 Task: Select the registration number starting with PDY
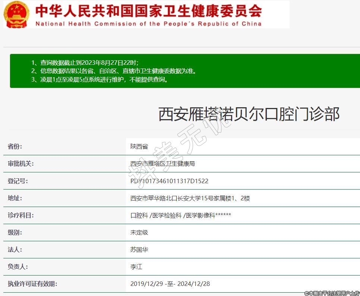pos(169,181)
